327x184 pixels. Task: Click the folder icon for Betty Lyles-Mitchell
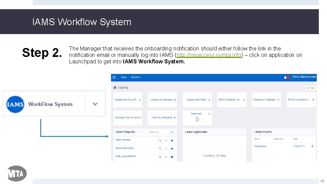tap(172, 157)
